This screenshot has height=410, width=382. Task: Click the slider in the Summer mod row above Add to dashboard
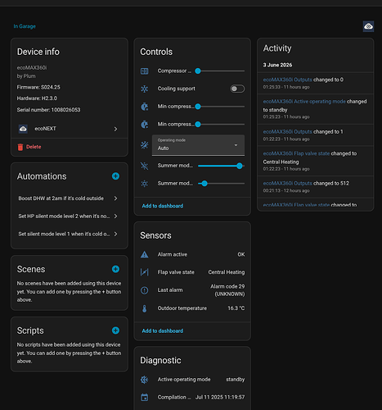[221, 184]
